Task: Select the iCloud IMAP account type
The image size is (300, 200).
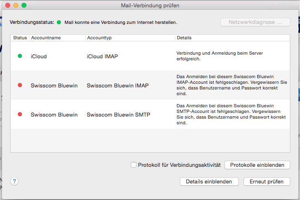Action: [x=102, y=57]
